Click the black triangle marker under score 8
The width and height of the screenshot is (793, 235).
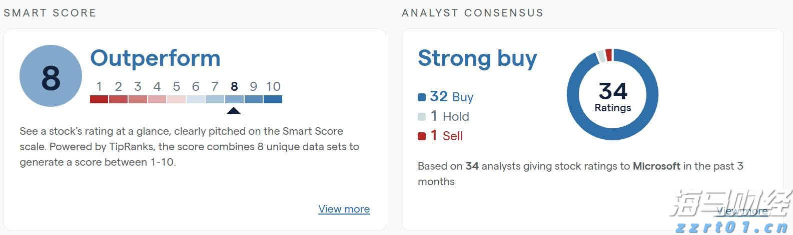pyautogui.click(x=234, y=111)
